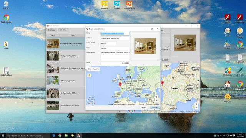
Task: Click the red location pin in the dialog map
Action: pos(120,84)
